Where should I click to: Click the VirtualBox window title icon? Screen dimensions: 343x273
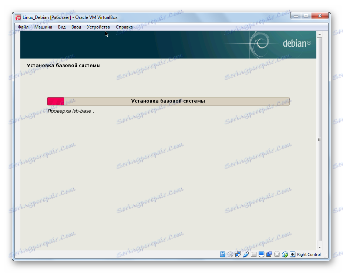pyautogui.click(x=18, y=17)
